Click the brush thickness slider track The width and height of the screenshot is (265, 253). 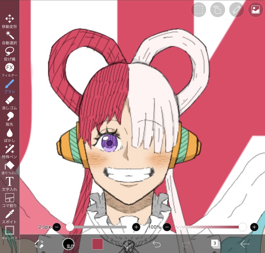pos(98,227)
